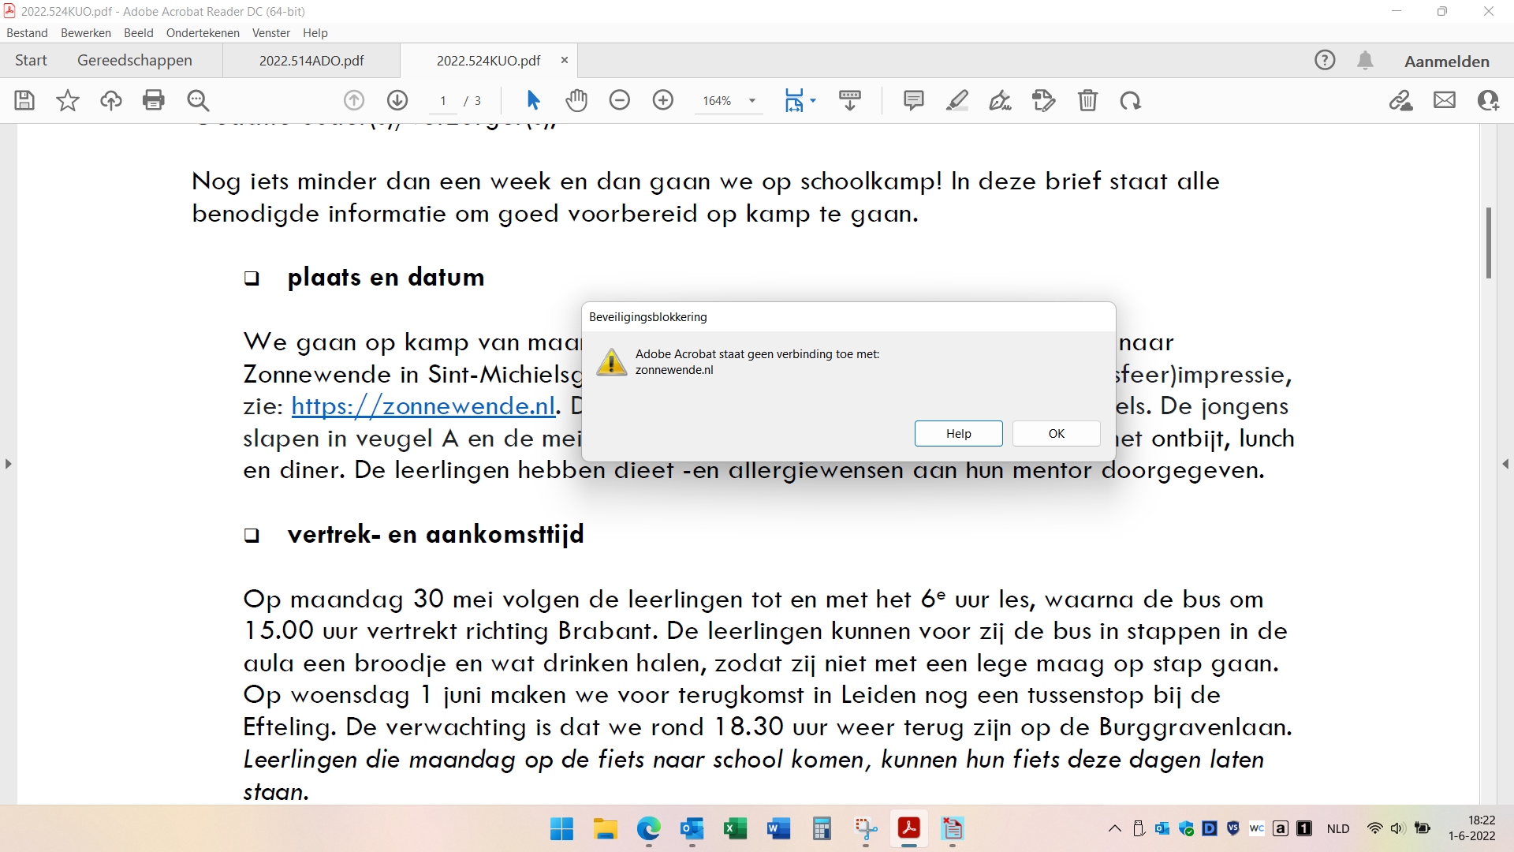Click the Print file icon
The height and width of the screenshot is (852, 1514).
click(x=154, y=100)
